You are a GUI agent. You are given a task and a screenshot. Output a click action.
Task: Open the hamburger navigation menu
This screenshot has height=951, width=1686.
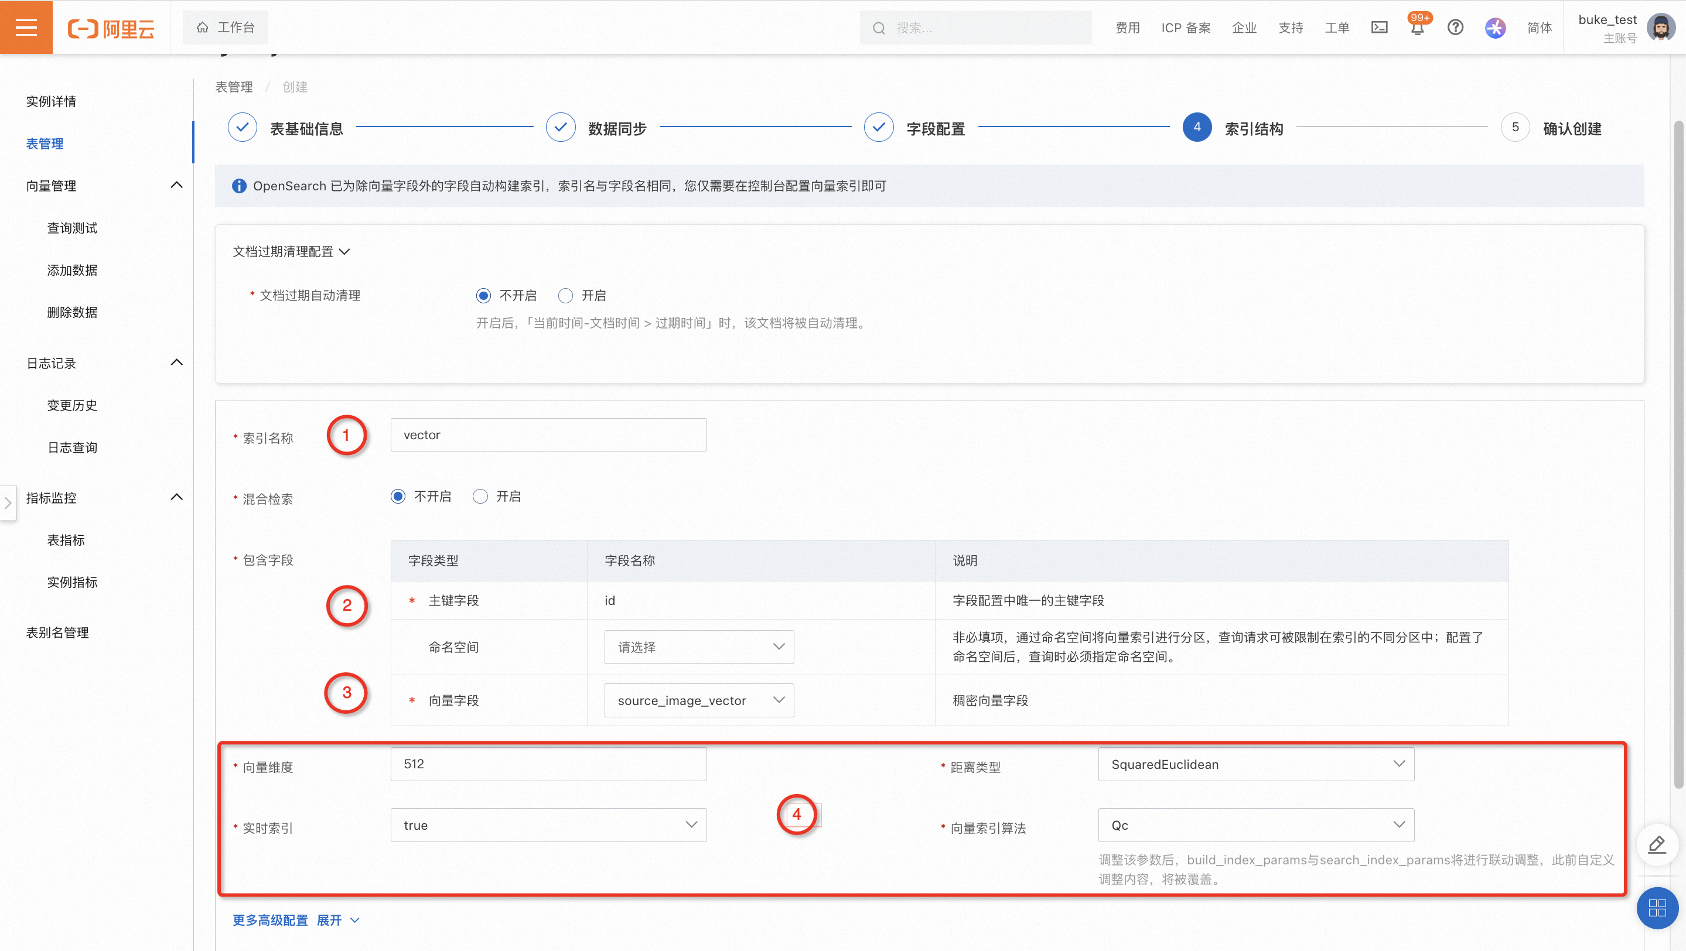[x=26, y=27]
